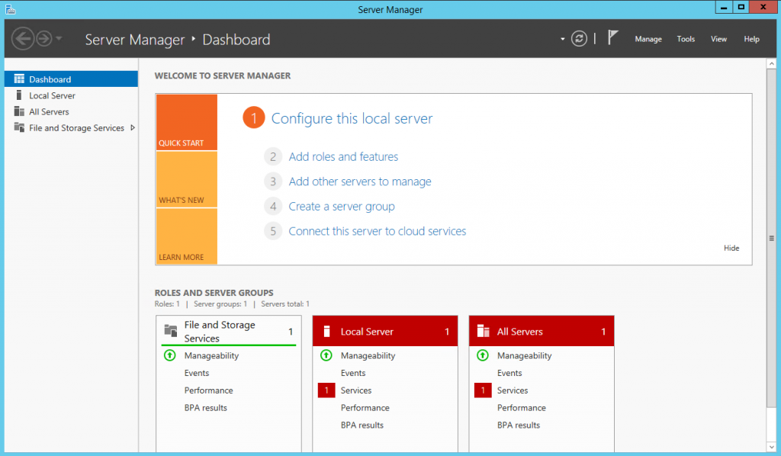
Task: Open BPA results in File and Storage tile
Action: click(x=205, y=408)
